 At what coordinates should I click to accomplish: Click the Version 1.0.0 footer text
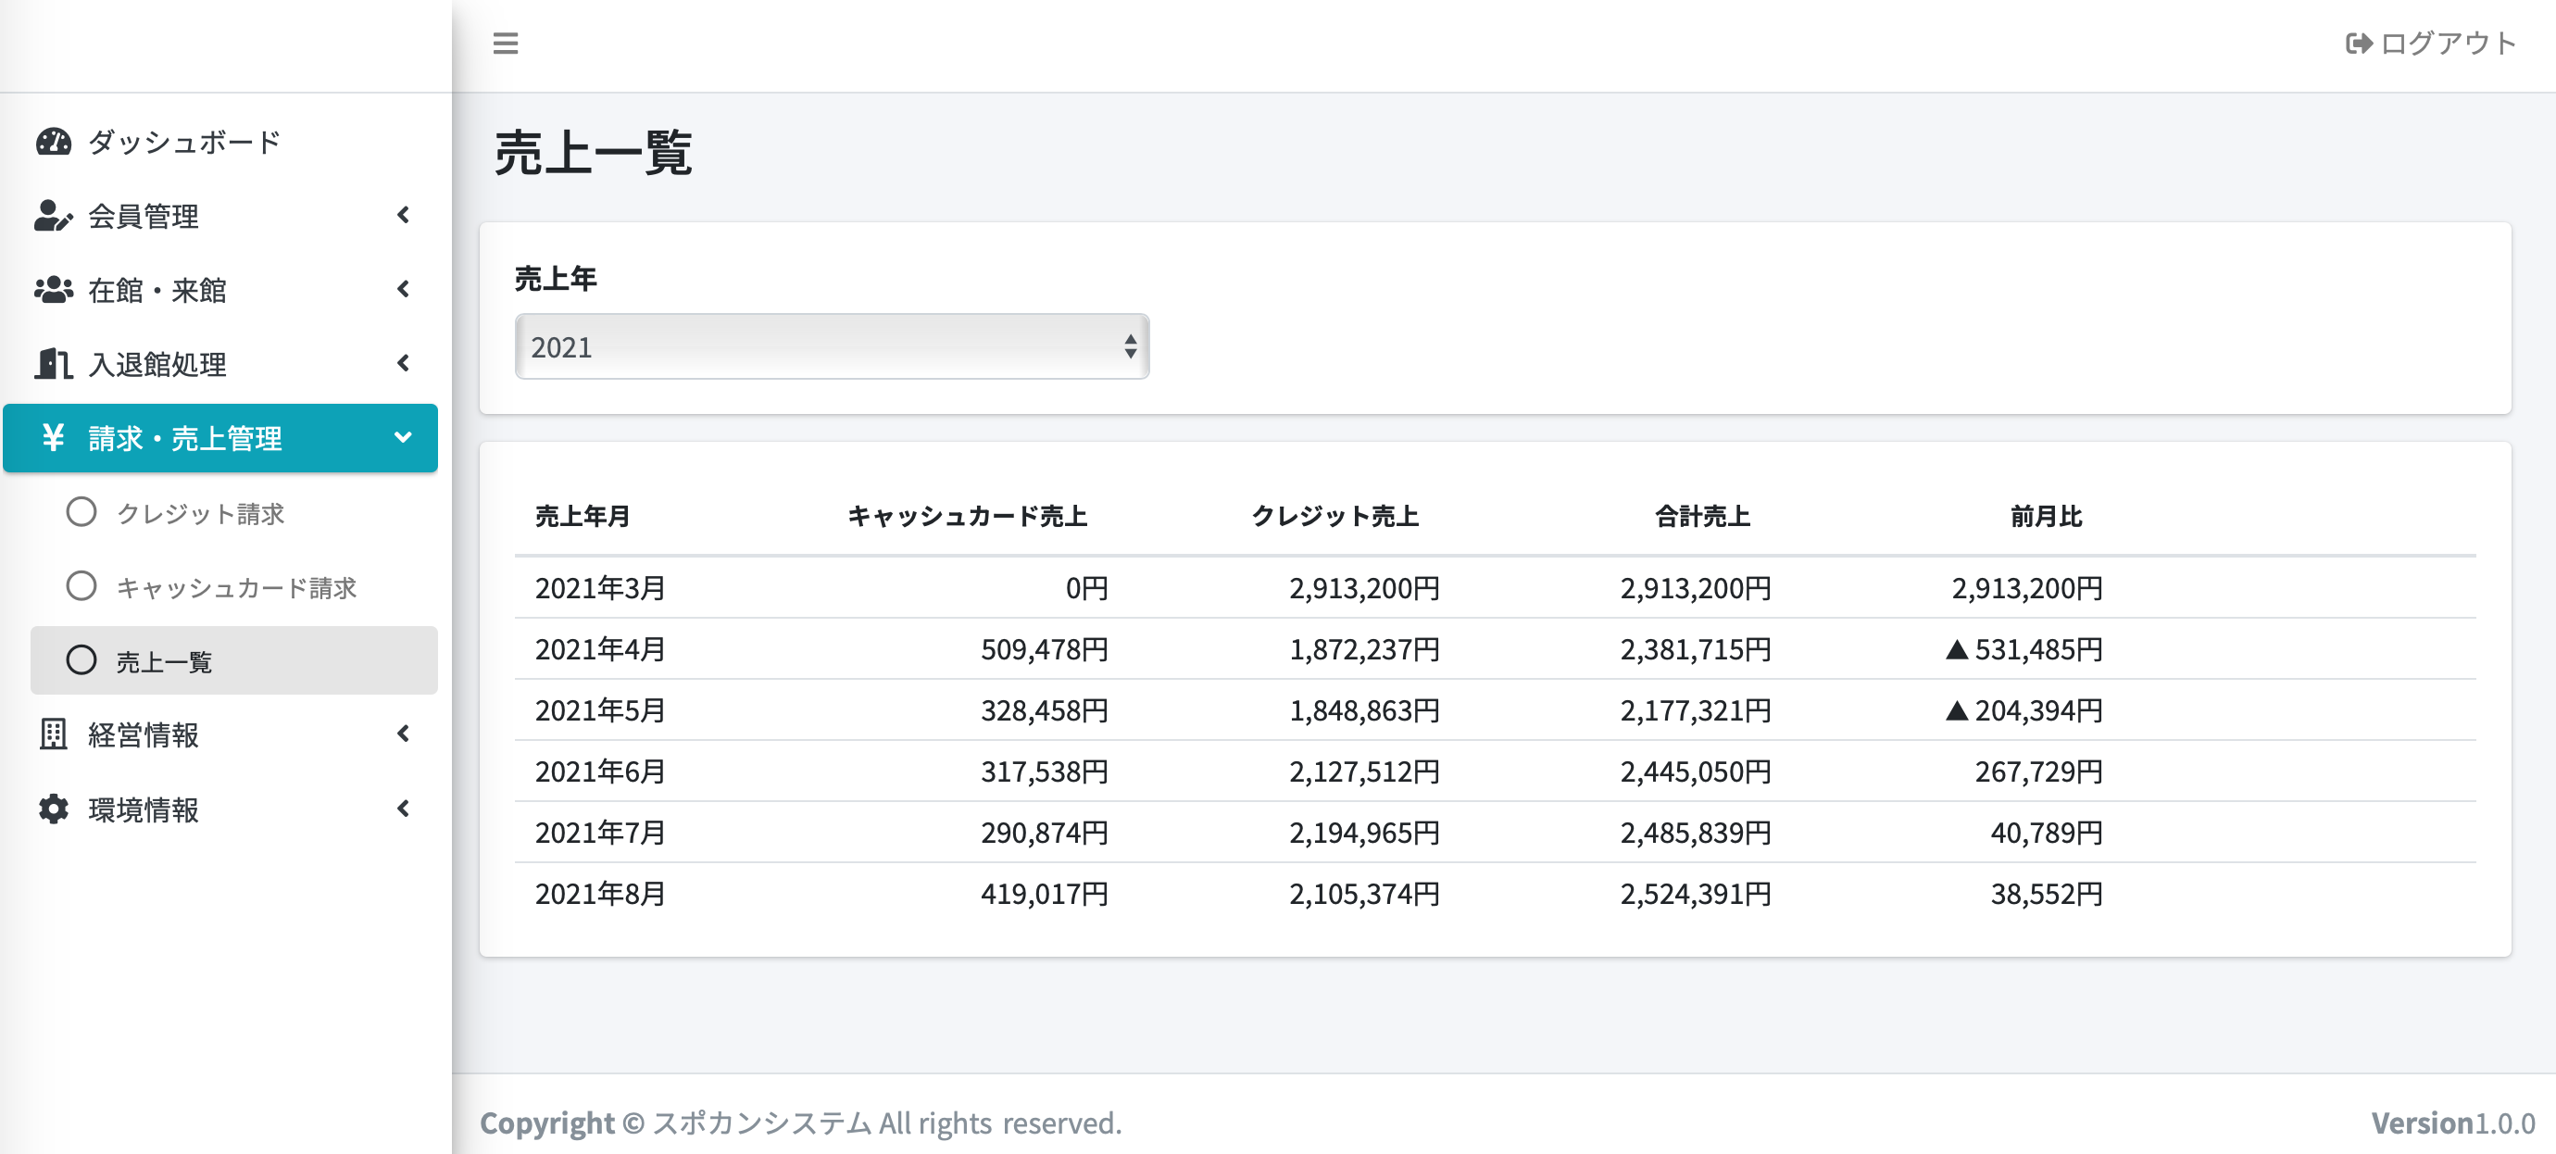click(2453, 1123)
